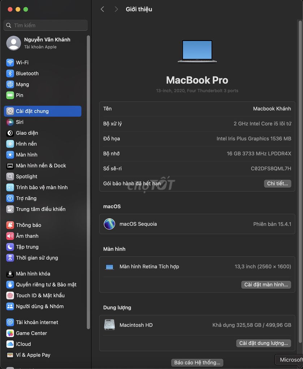Open Wi-Fi settings icon in sidebar

coord(10,63)
